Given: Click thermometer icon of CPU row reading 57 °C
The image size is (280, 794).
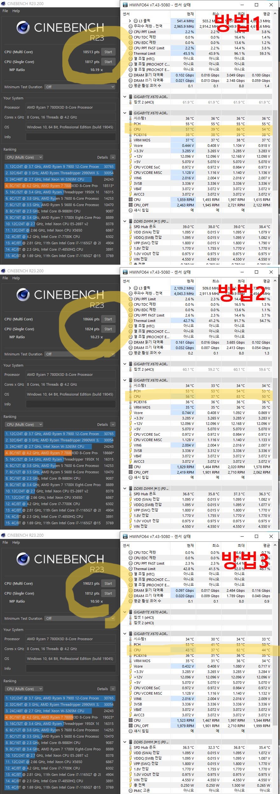Looking at the screenshot, I should (x=130, y=129).
